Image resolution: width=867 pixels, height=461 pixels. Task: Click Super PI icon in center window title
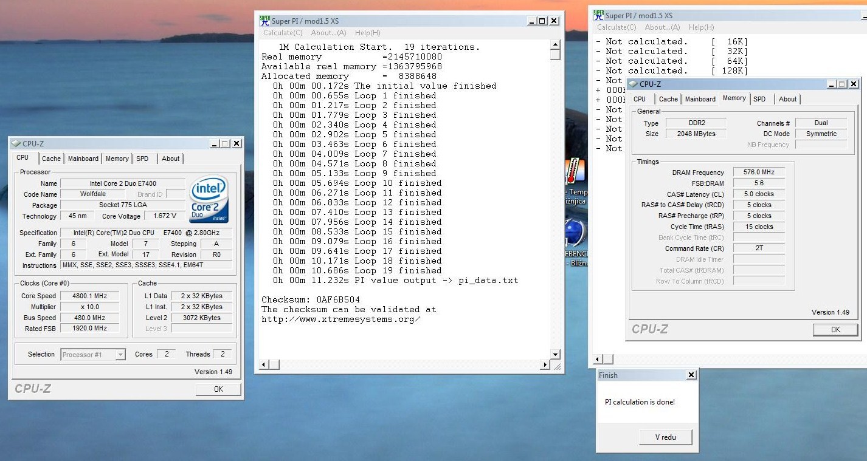click(x=265, y=21)
